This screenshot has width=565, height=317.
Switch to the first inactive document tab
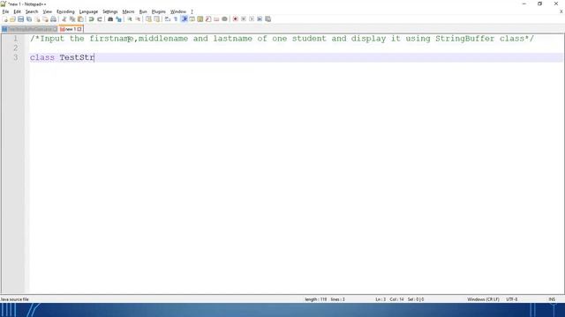[29, 29]
